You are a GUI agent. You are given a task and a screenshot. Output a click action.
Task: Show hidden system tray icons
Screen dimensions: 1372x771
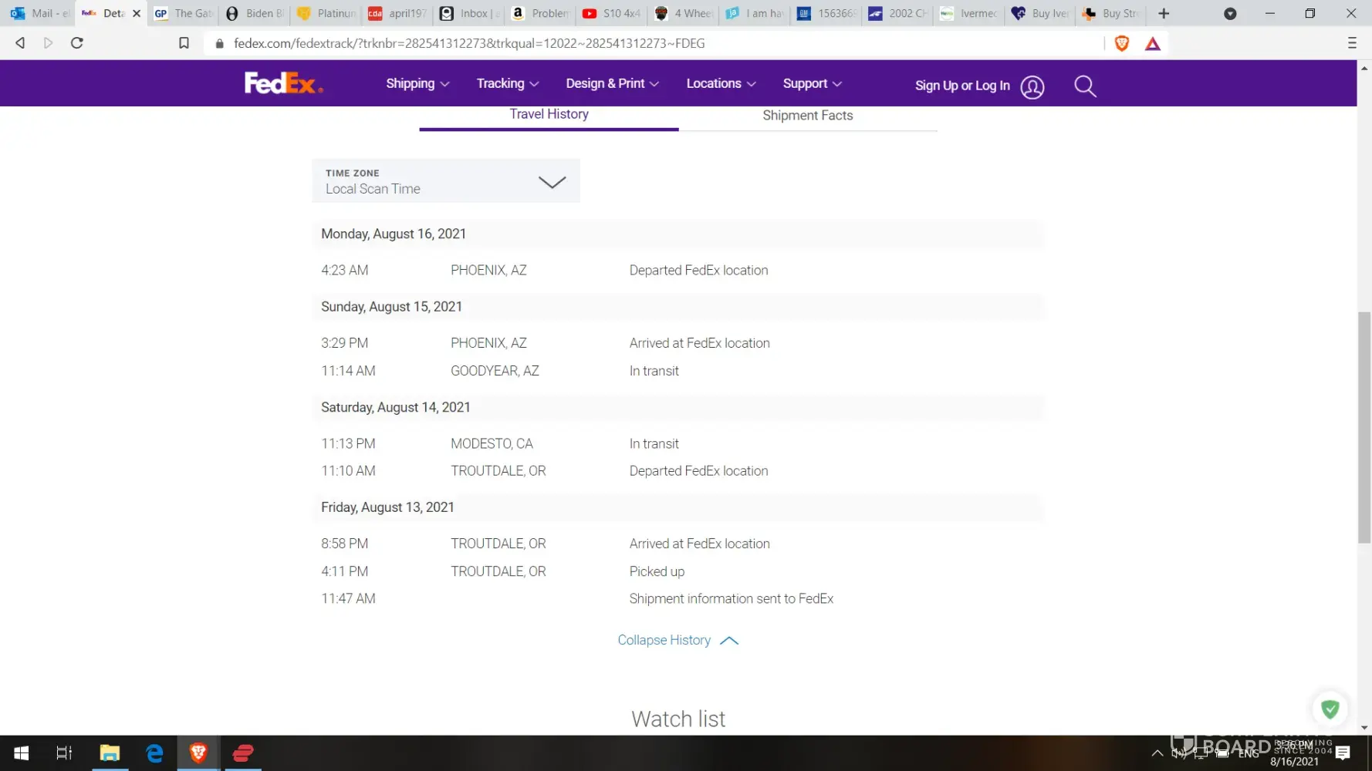tap(1157, 753)
